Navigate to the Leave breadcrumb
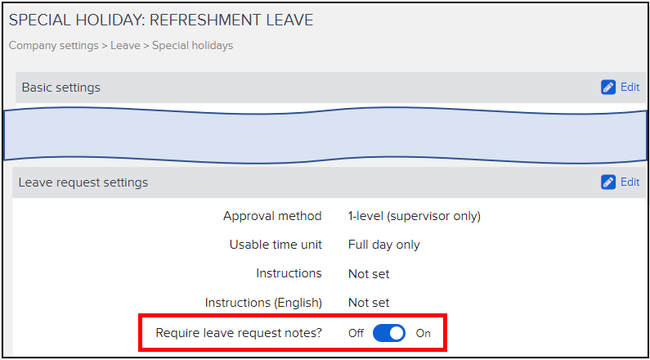The width and height of the screenshot is (650, 360). tap(125, 46)
